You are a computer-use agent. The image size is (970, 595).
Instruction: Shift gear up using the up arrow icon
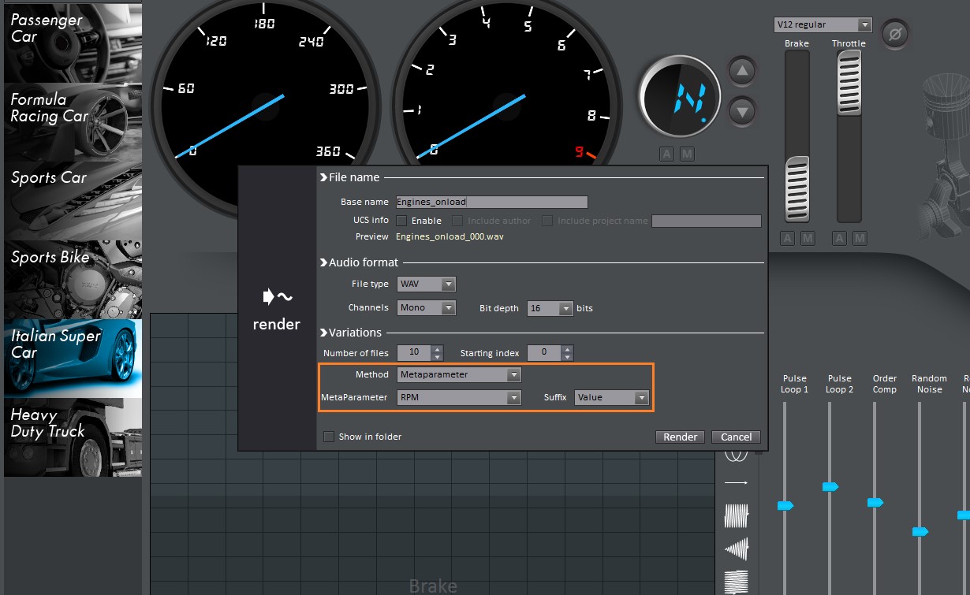click(x=741, y=70)
